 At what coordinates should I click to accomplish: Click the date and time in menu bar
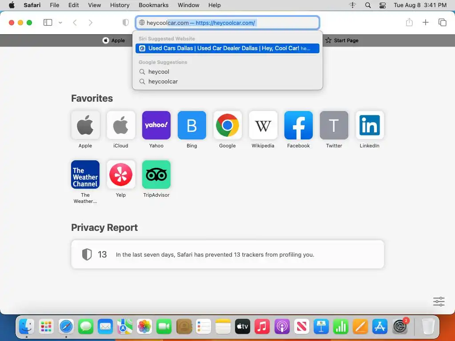coord(420,5)
